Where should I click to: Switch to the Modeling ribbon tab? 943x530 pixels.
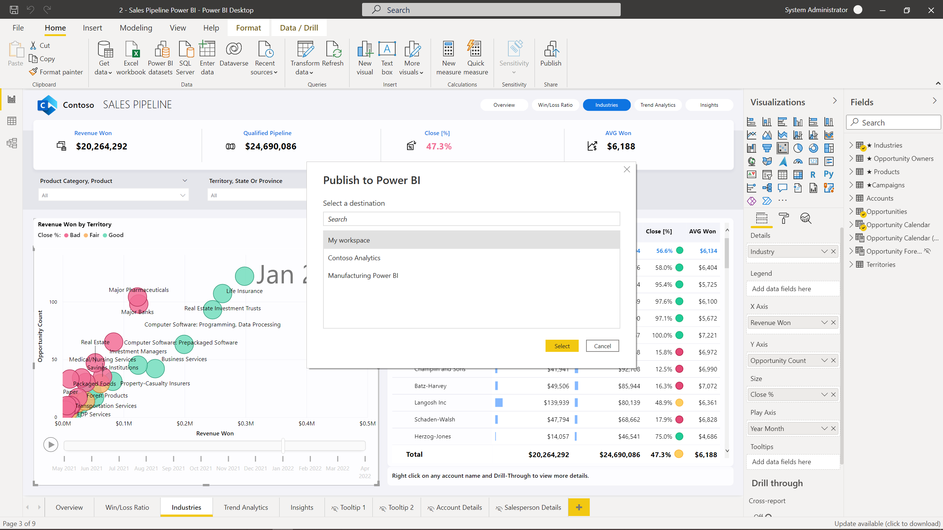(x=136, y=28)
